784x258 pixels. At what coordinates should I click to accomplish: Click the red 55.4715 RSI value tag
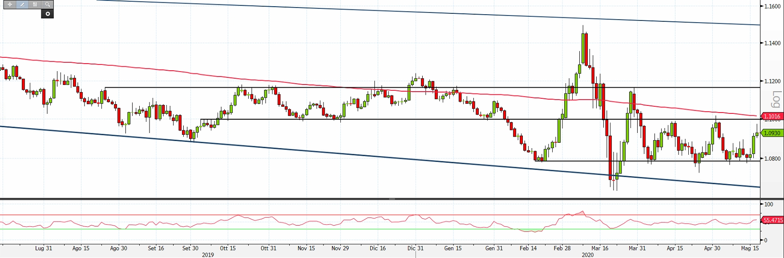click(x=772, y=220)
